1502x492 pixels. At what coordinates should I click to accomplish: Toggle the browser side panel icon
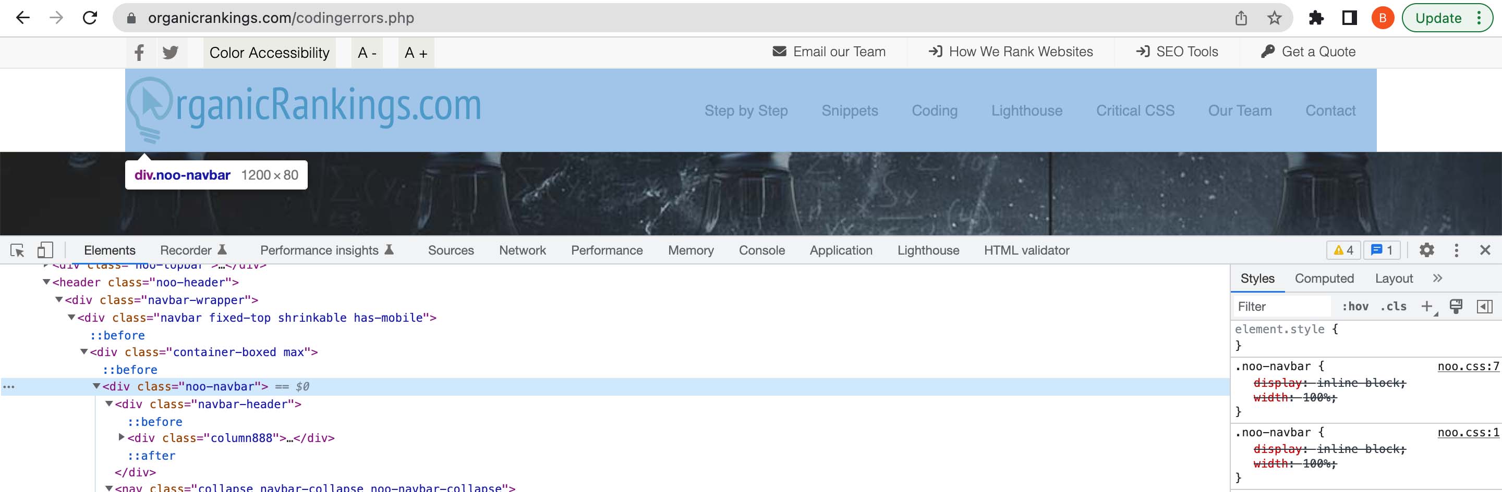(1349, 18)
